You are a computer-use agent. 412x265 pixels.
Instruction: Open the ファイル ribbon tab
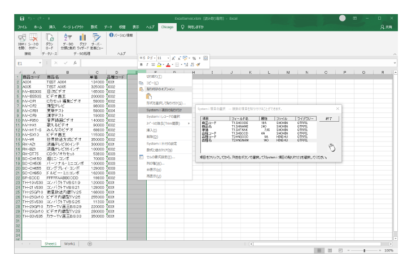[23, 27]
